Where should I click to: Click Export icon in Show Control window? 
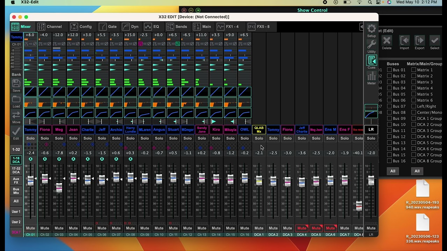coord(419,40)
